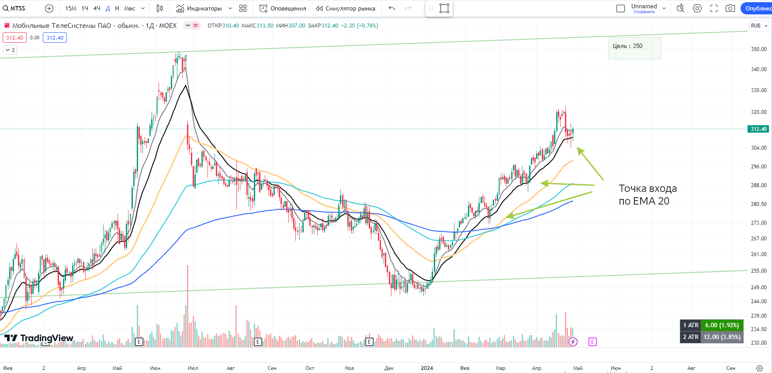
Task: Expand the layout management dropdown arrow
Action: [x=664, y=8]
